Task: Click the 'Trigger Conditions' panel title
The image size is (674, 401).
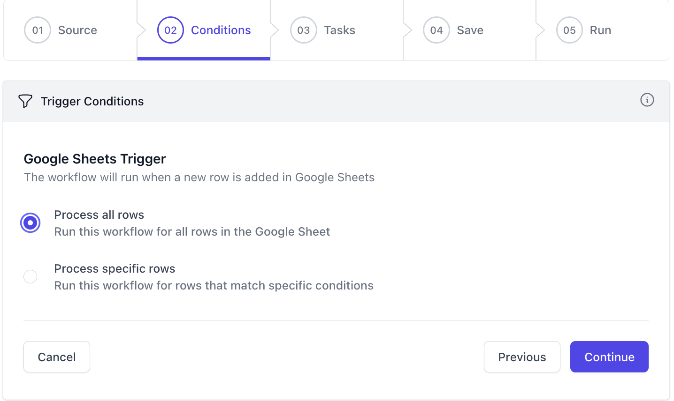Action: click(x=92, y=101)
